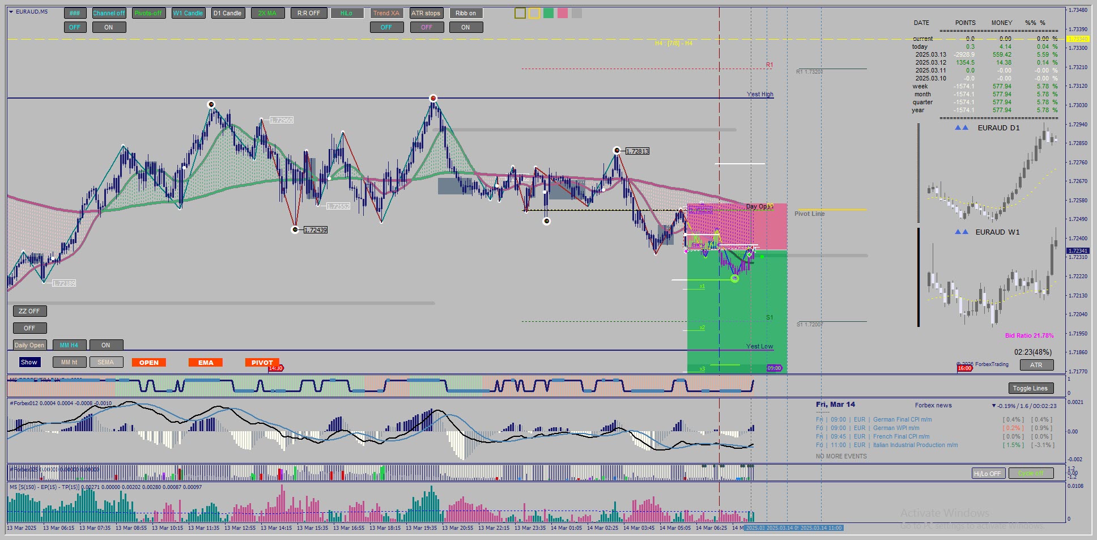Toggle the R:R OFF button

(309, 13)
